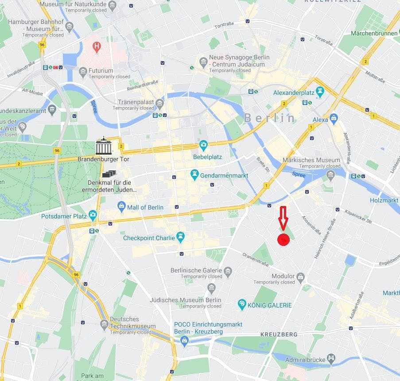Click the red circle location marker
The height and width of the screenshot is (381, 400).
click(283, 240)
